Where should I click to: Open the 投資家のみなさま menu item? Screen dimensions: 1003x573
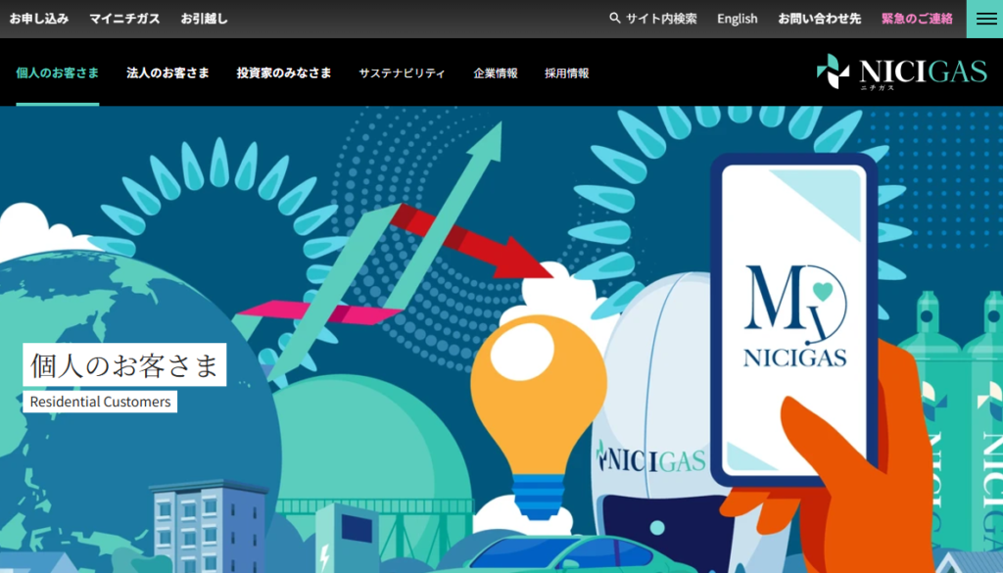click(284, 72)
